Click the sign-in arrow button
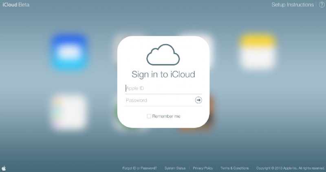Screen dimensions: 326x172 click(x=198, y=100)
